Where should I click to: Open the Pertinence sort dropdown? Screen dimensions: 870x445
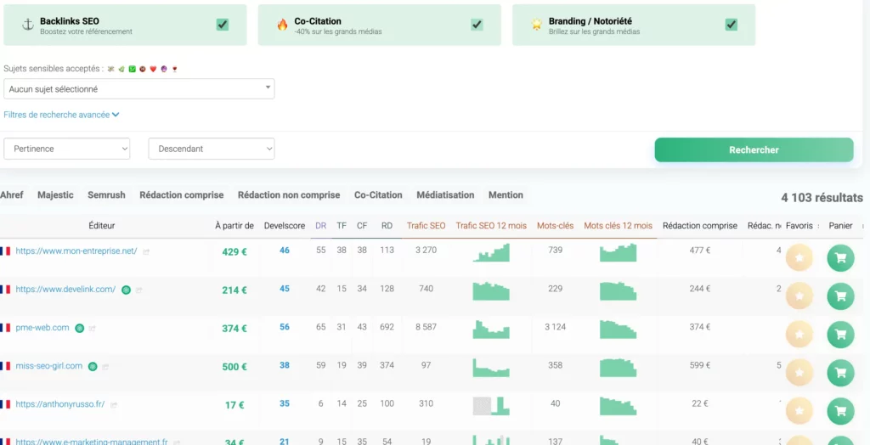[66, 149]
